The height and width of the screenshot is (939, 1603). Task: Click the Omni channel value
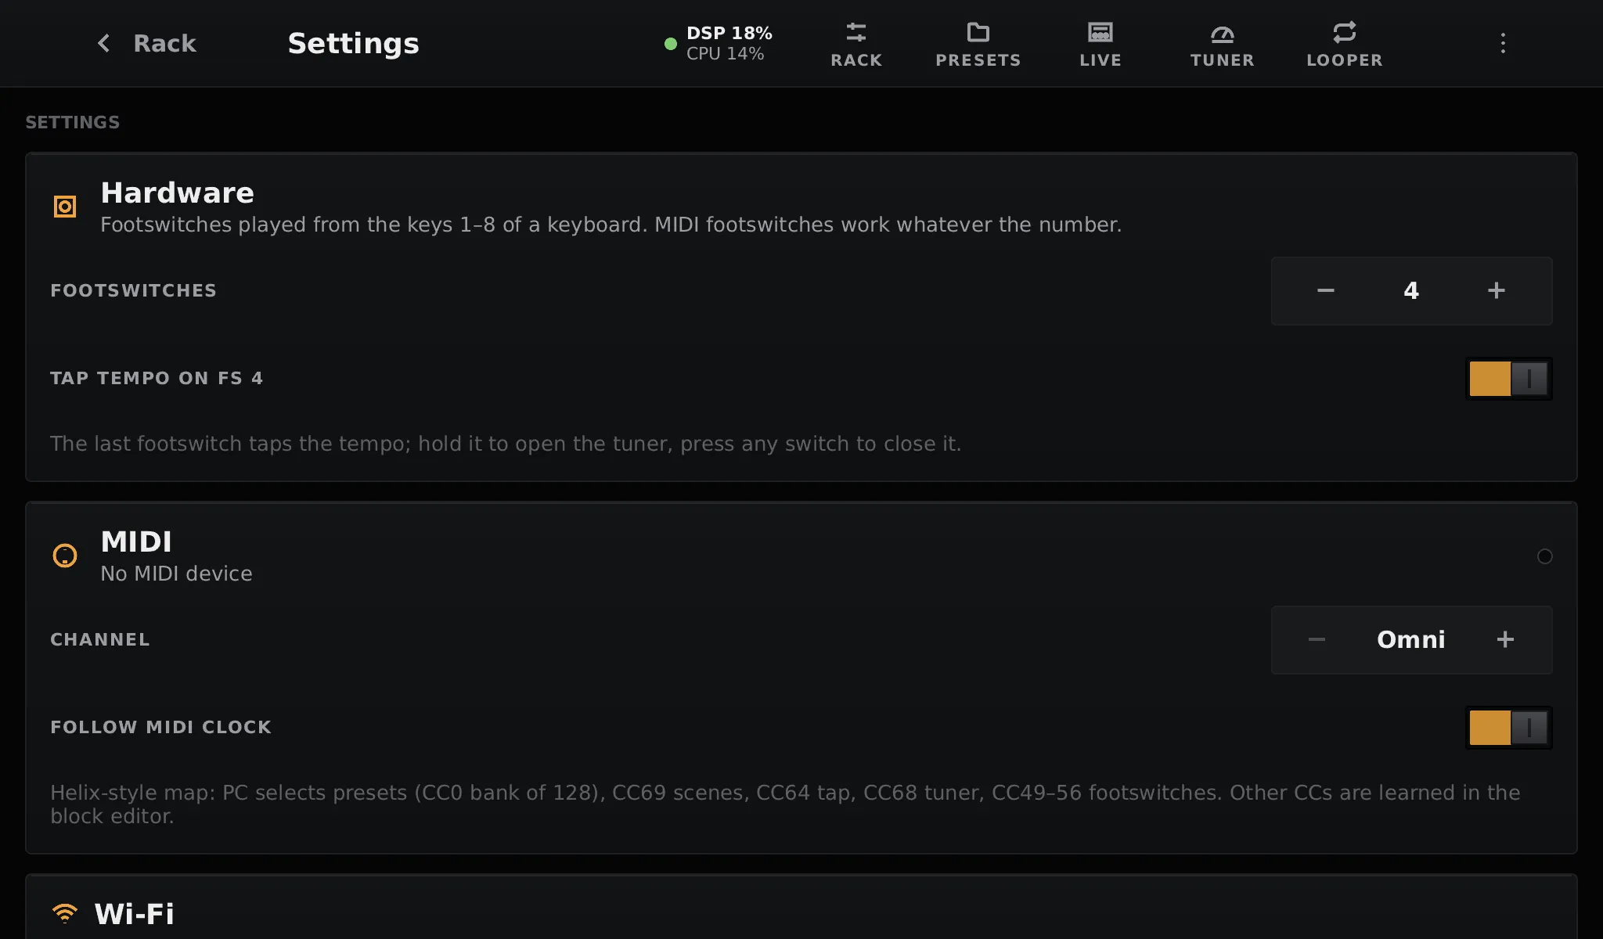[1411, 639]
